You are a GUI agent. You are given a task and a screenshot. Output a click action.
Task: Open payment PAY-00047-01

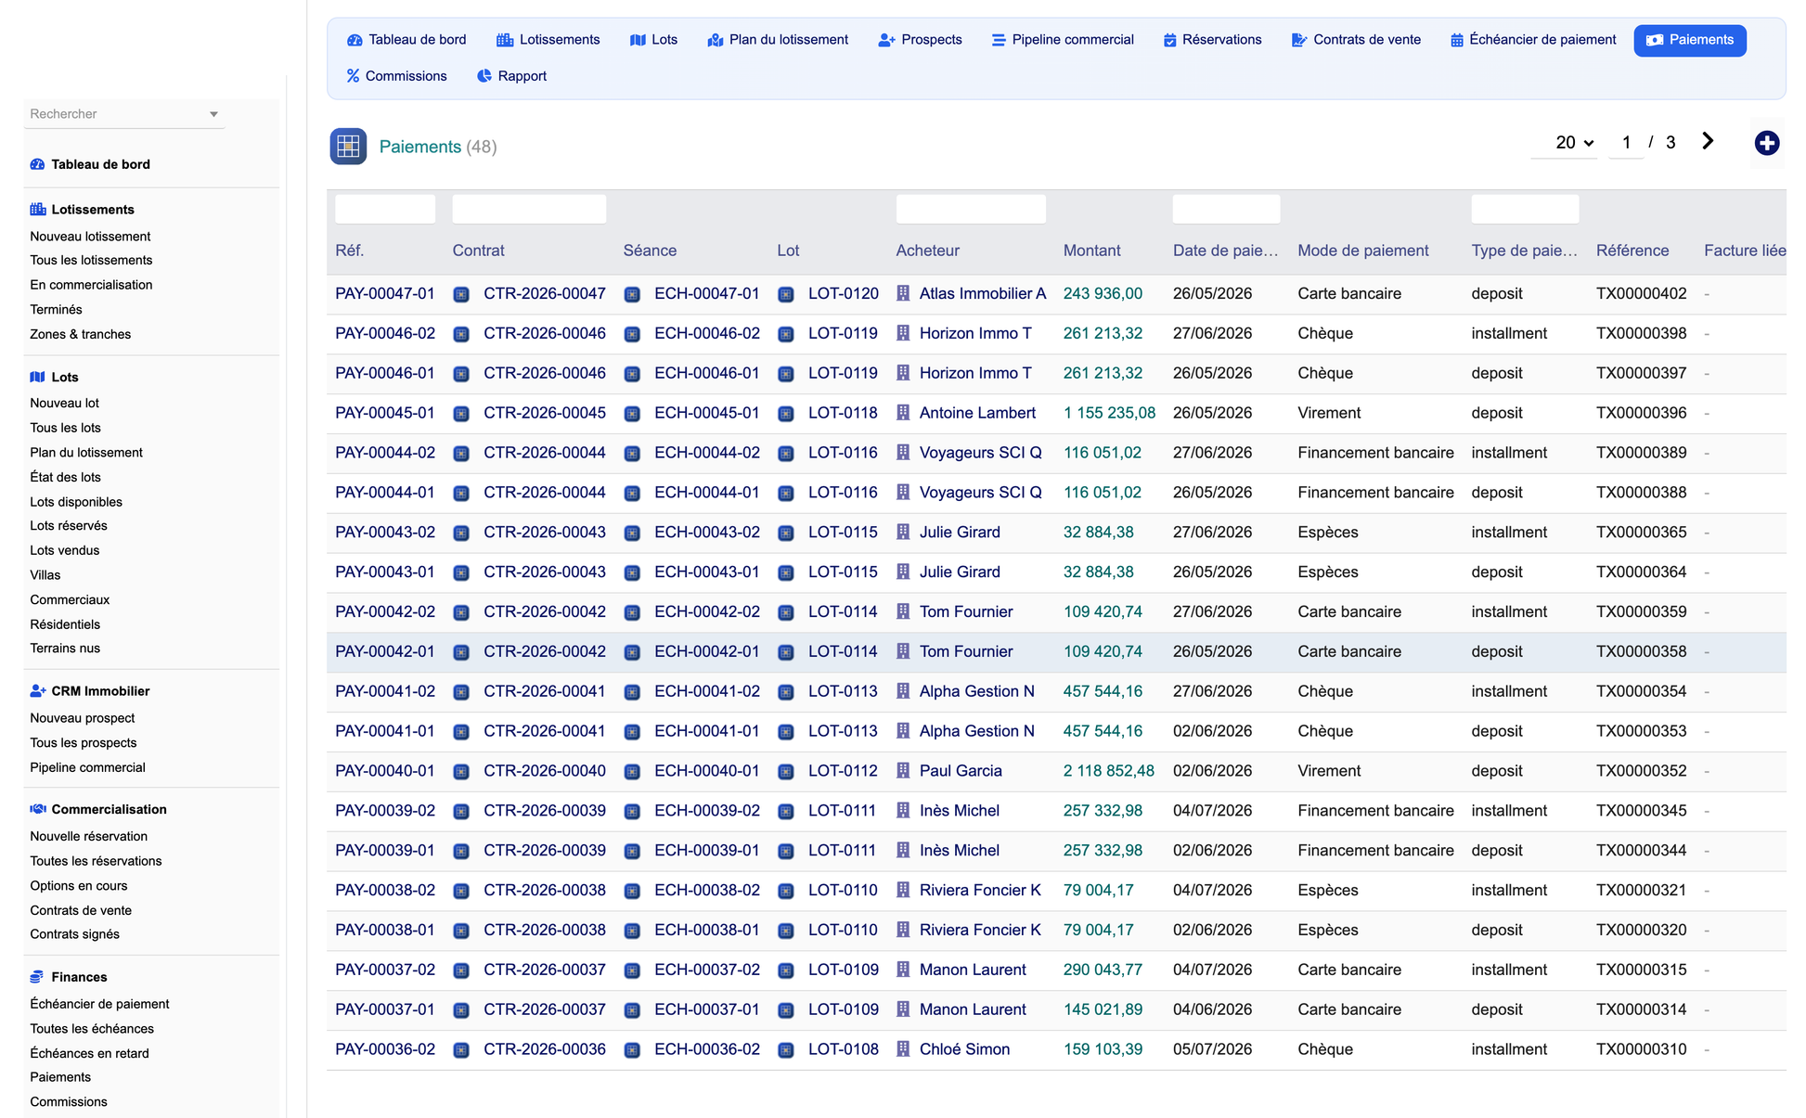point(385,293)
